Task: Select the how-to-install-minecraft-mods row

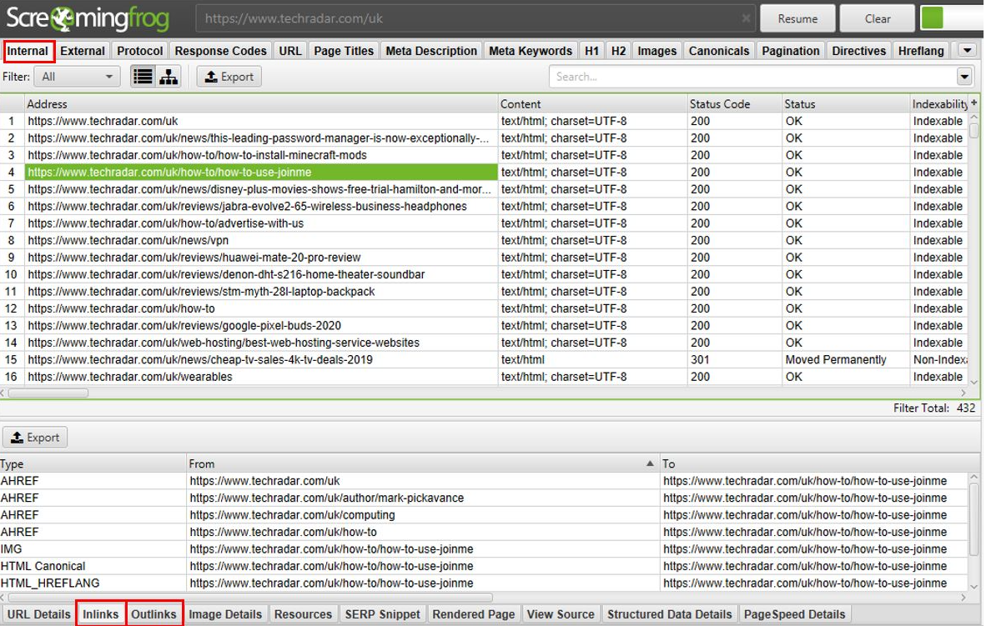Action: pyautogui.click(x=197, y=155)
